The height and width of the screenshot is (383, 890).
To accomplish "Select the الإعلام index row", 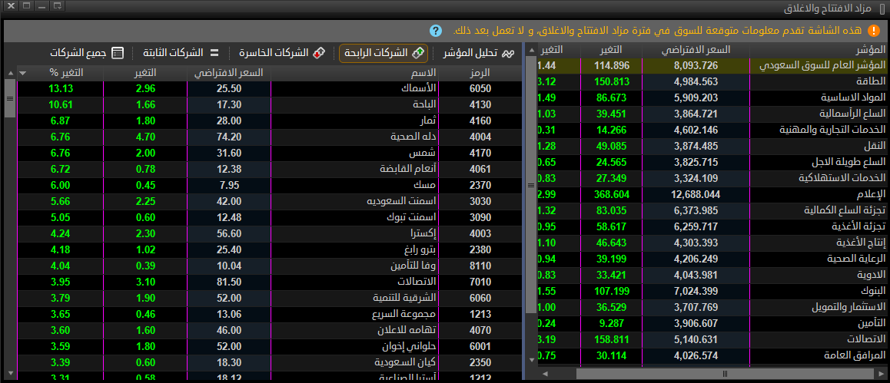I will [712, 194].
